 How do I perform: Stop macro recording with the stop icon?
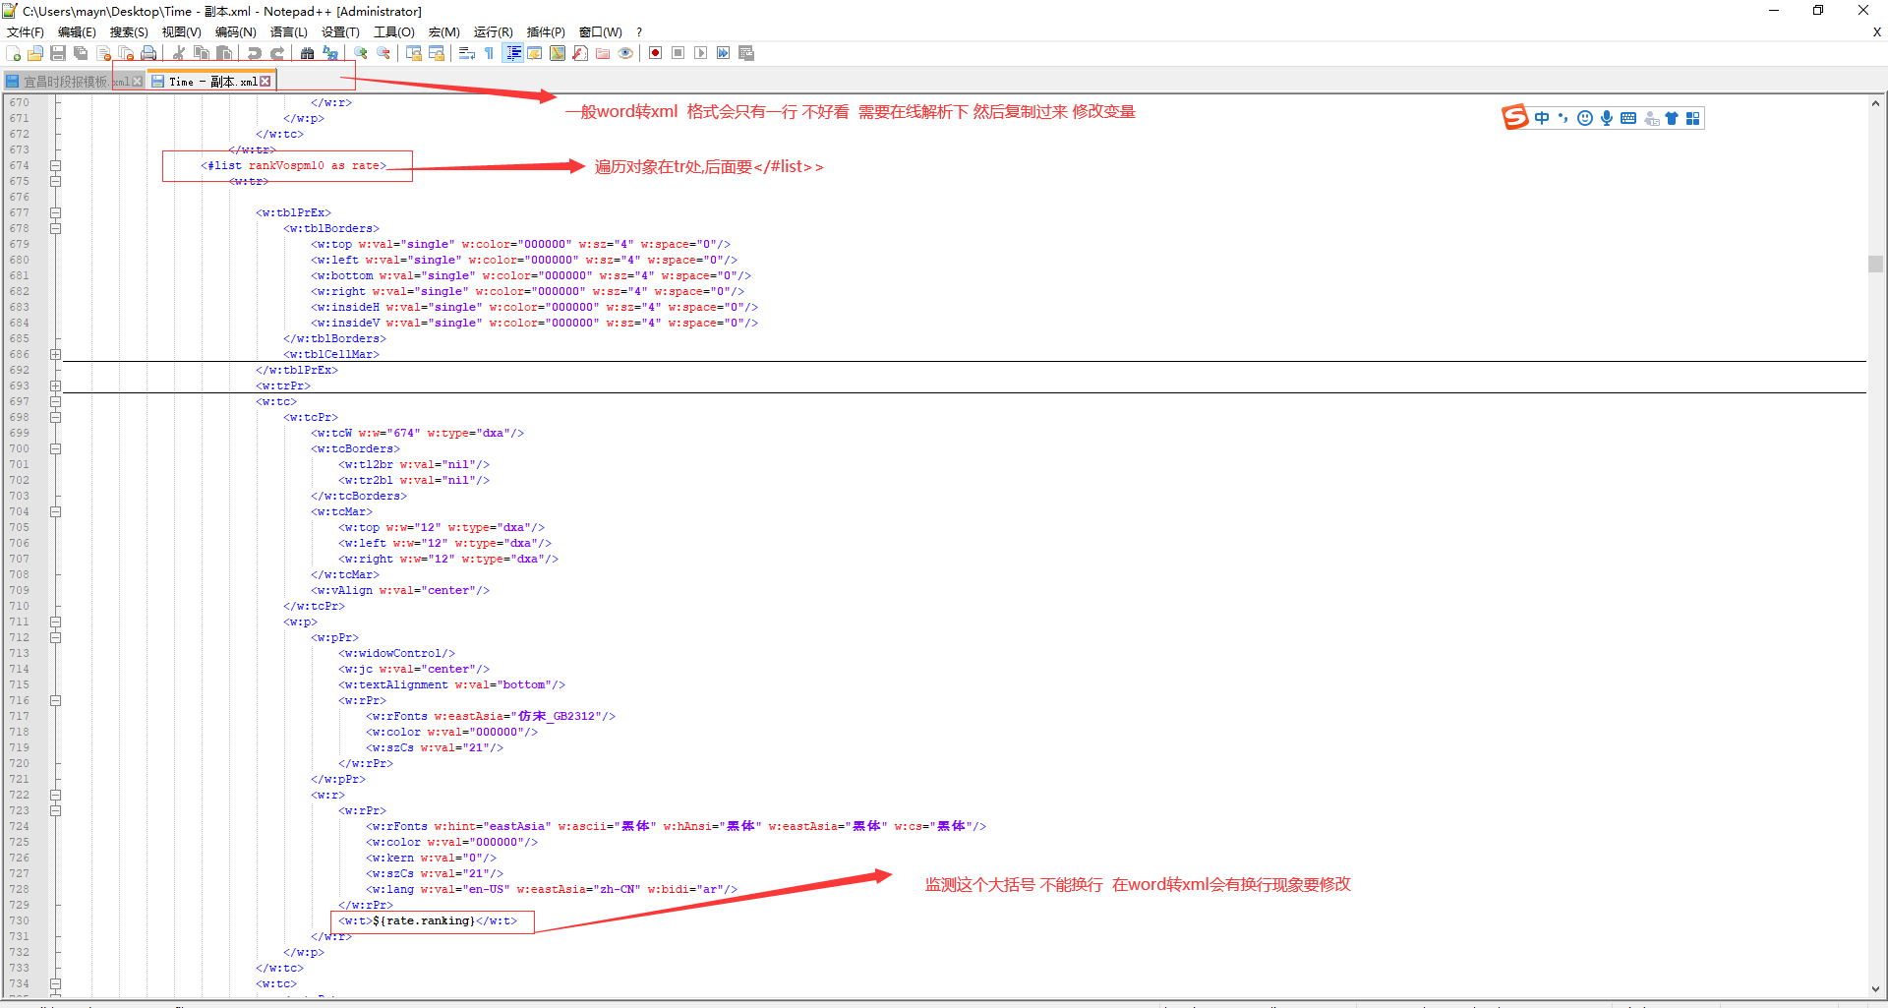pos(678,53)
